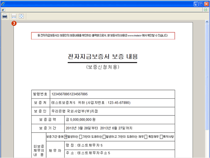The height and width of the screenshot is (158, 210).
Task: Maximize the document viewer window
Action: (x=201, y=4)
